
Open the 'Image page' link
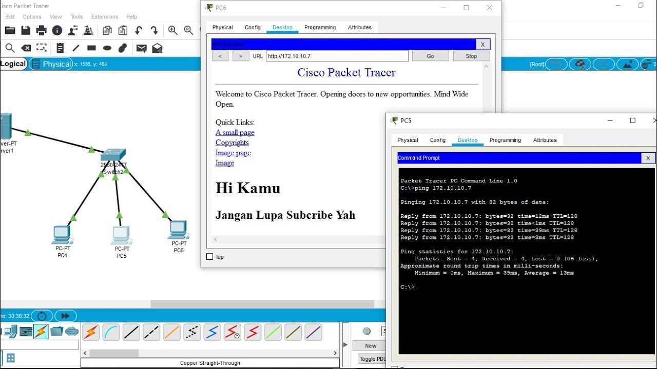click(233, 153)
